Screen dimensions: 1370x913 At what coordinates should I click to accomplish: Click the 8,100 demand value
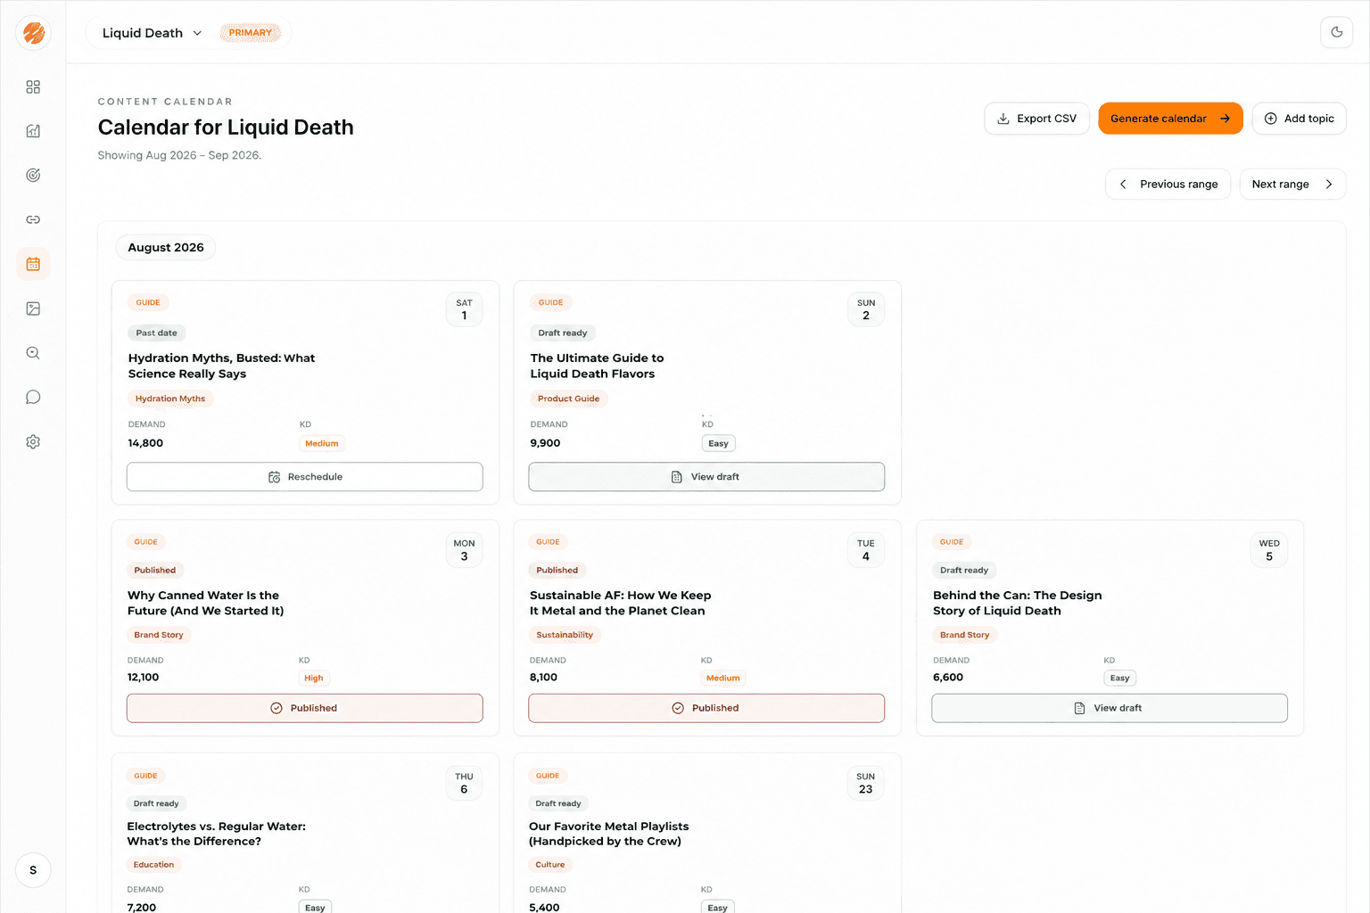tap(543, 678)
